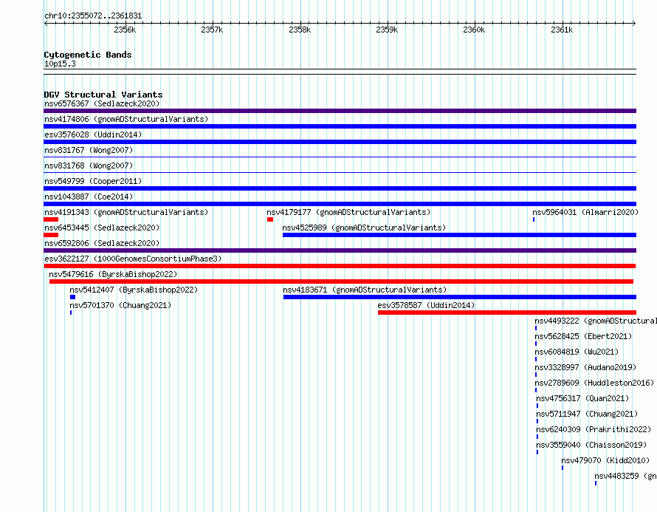Viewport: 657px width, 512px height.
Task: Click the nsv831767 (Wong2007) label
Action: 89,150
